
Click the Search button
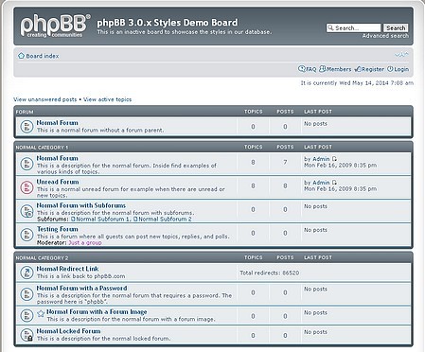pyautogui.click(x=396, y=28)
